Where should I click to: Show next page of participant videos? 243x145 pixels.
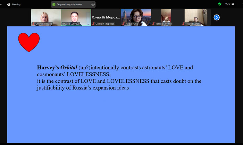pyautogui.click(x=217, y=17)
